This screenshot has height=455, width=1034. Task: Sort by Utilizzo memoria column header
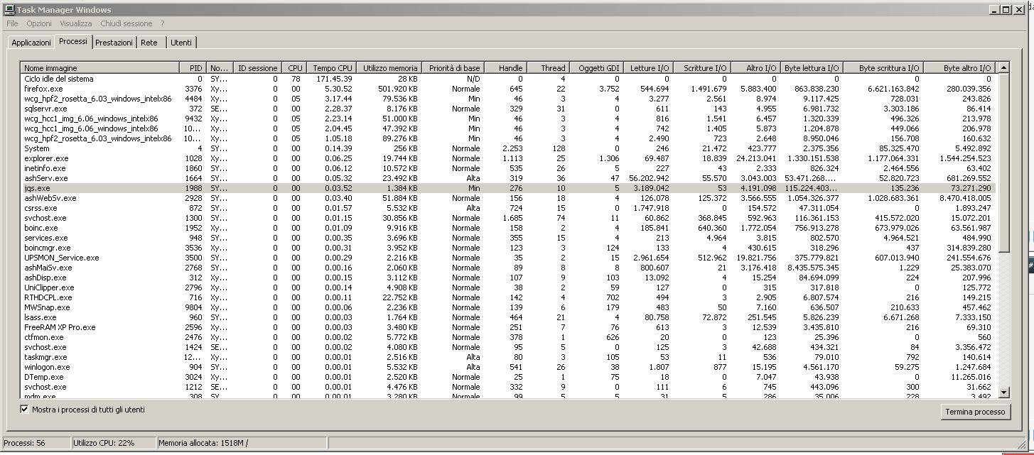389,68
